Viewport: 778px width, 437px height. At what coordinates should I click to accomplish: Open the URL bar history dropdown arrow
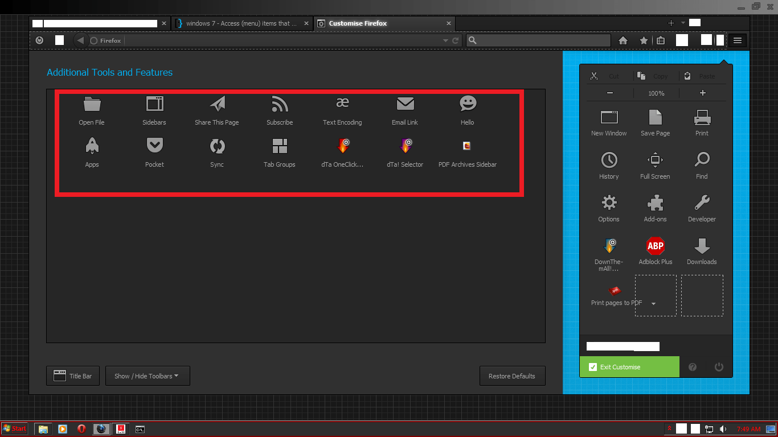[445, 40]
